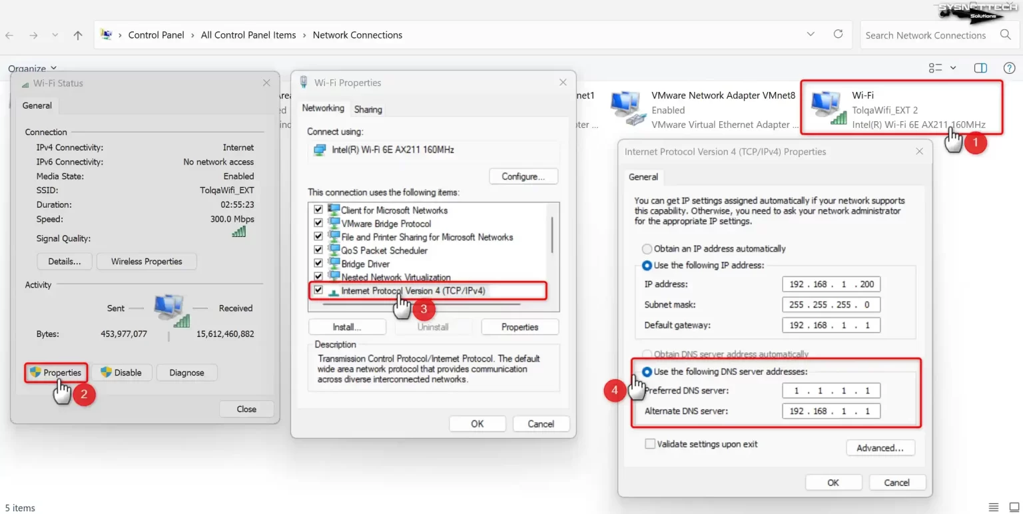The height and width of the screenshot is (514, 1023).
Task: Enable Validate settings upon exit
Action: (649, 444)
